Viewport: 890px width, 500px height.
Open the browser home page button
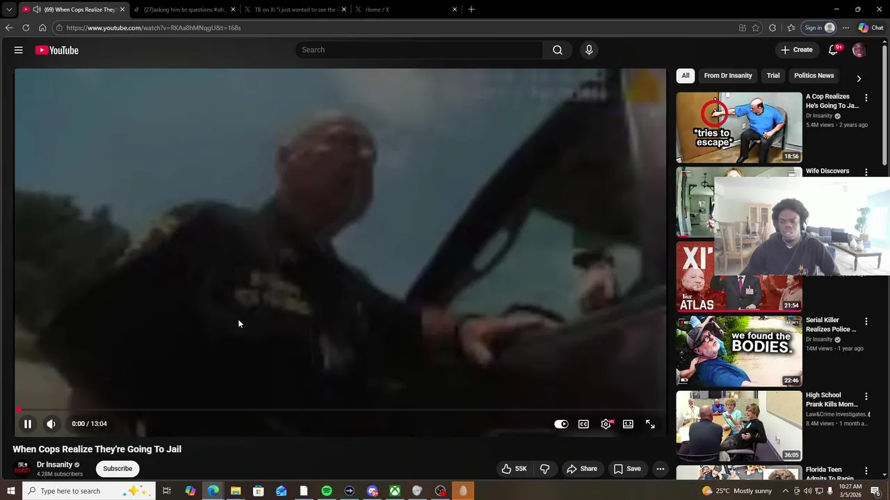[42, 28]
